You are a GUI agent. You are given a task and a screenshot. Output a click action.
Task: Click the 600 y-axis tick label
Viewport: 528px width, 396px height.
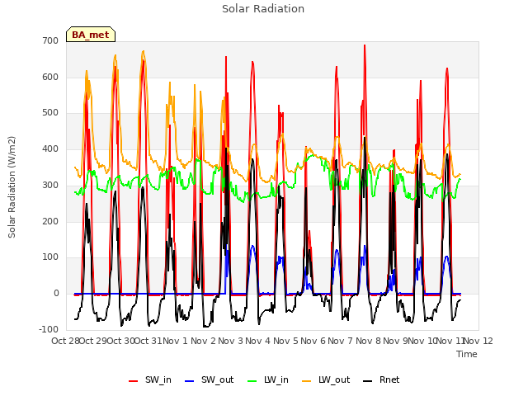(50, 77)
